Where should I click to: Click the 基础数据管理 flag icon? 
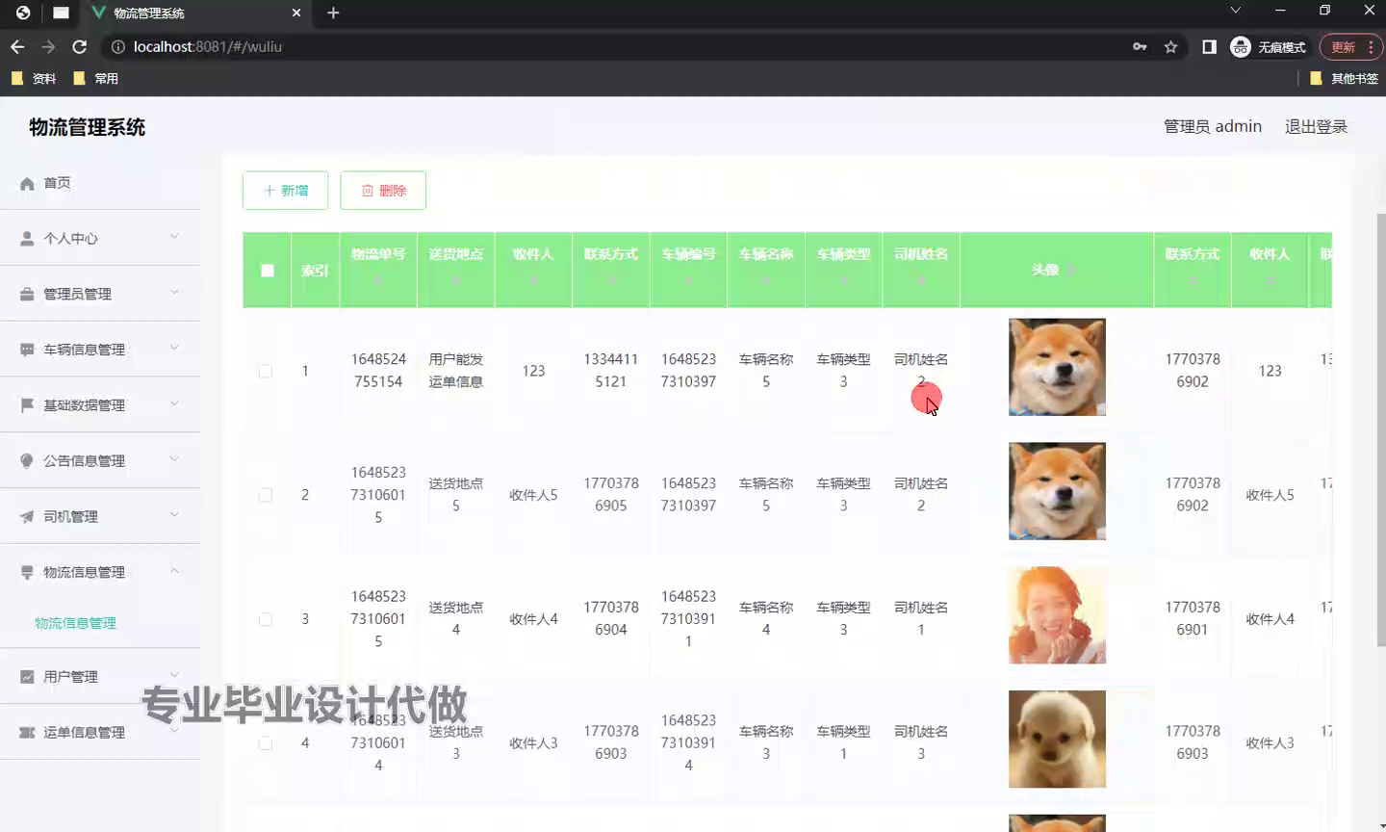click(27, 405)
